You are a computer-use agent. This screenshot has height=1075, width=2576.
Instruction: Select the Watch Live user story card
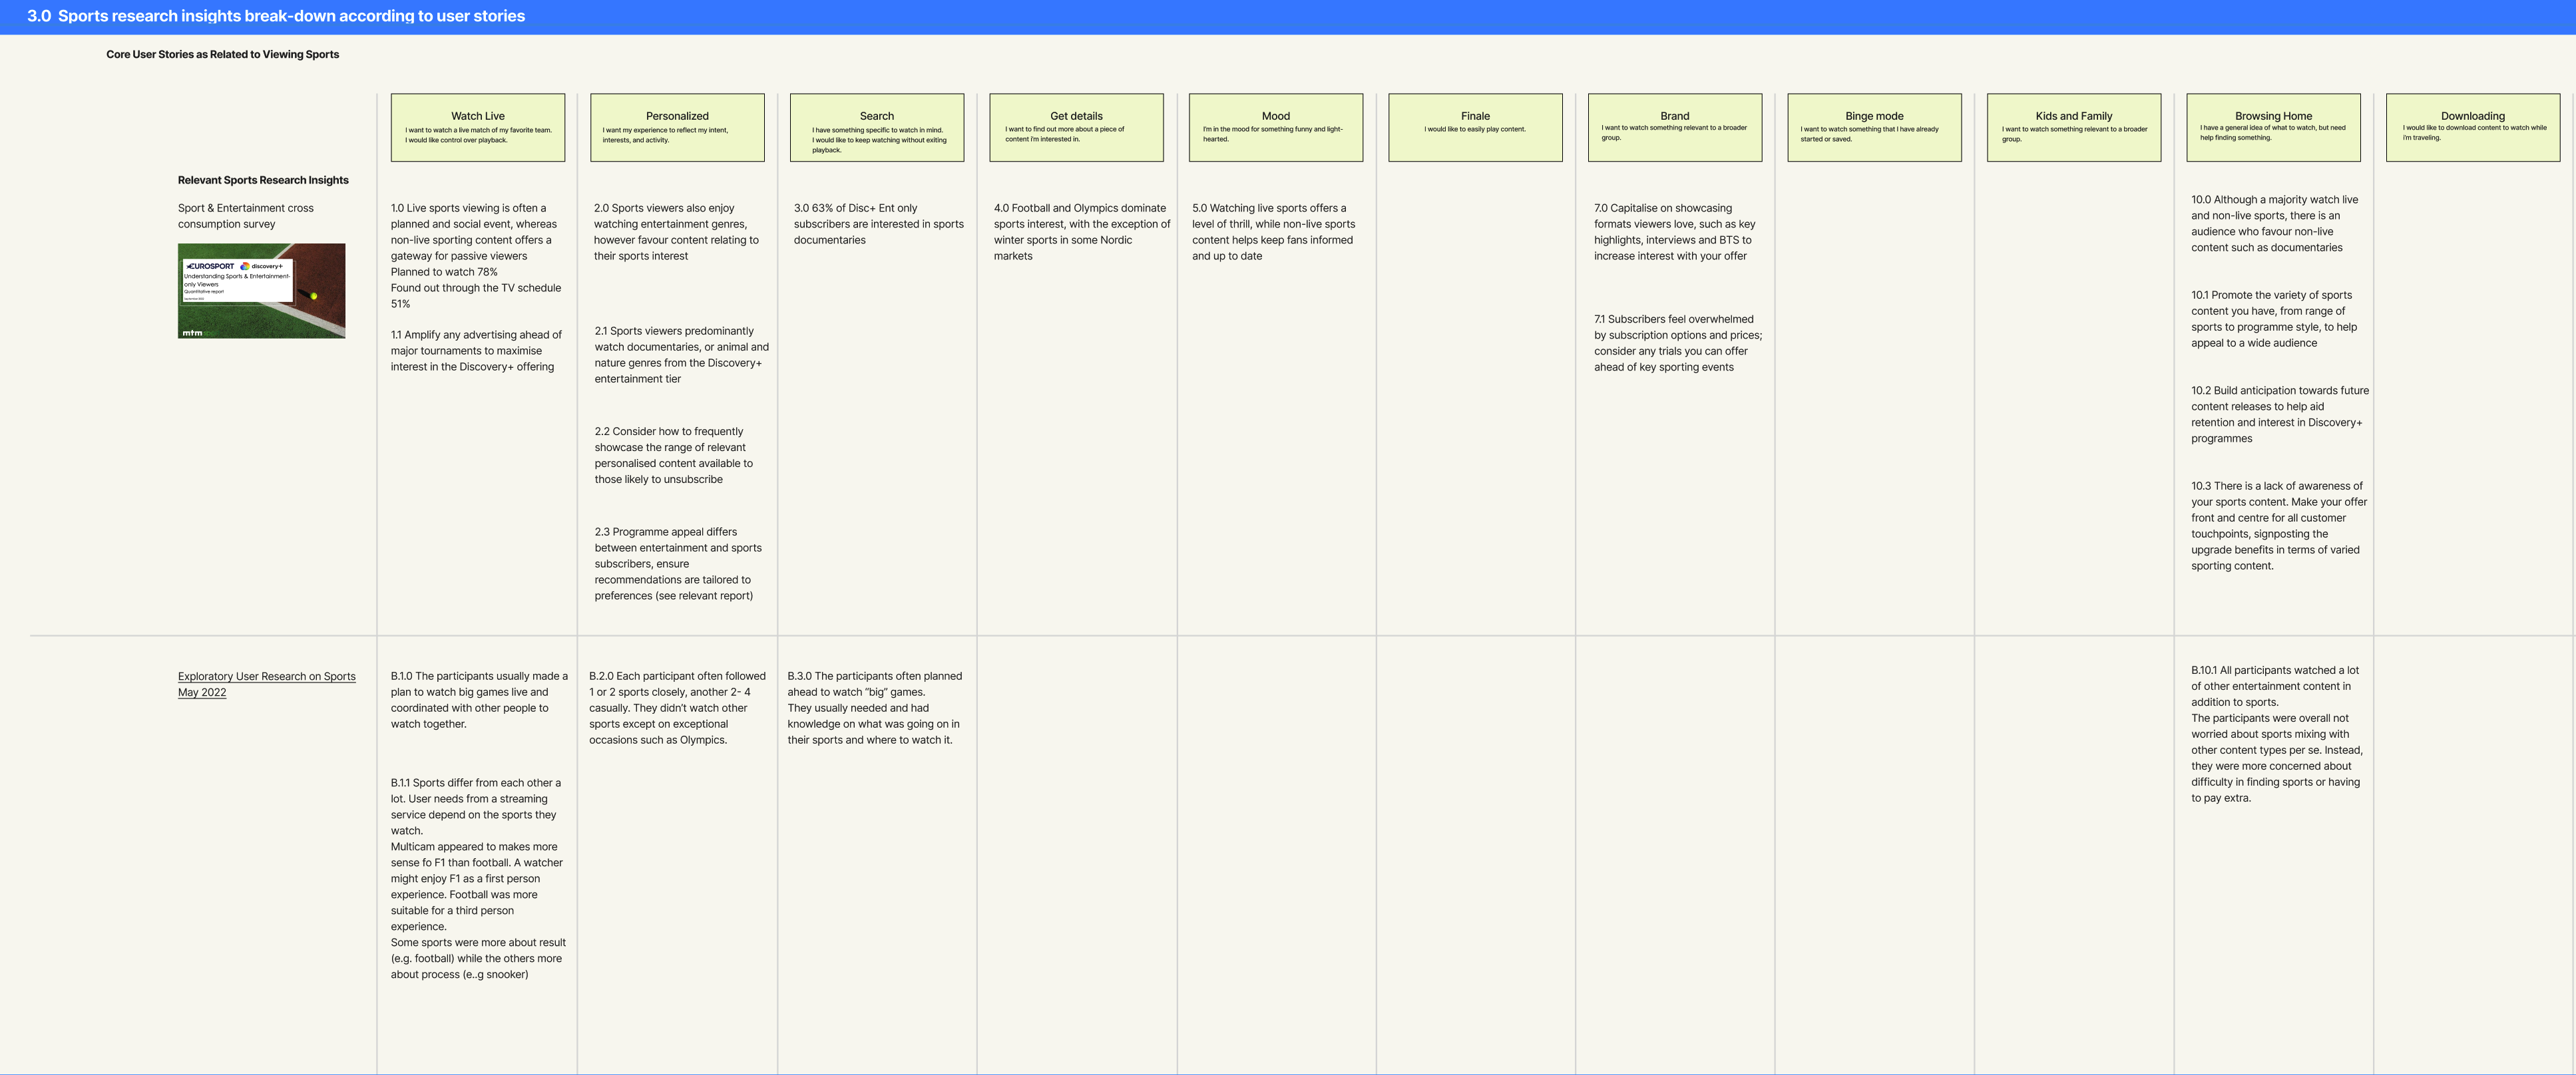478,128
